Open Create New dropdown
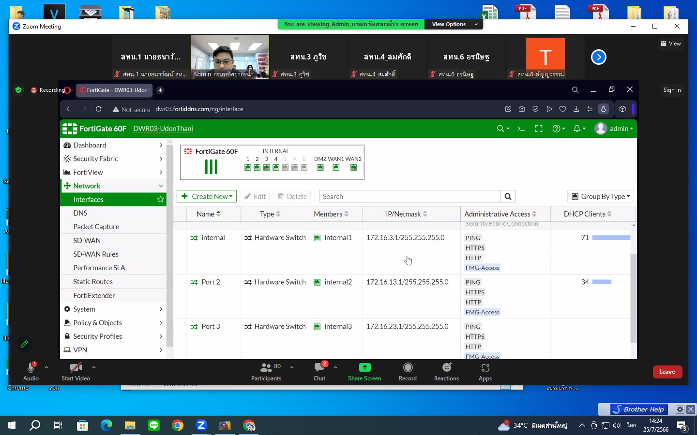 click(x=207, y=196)
